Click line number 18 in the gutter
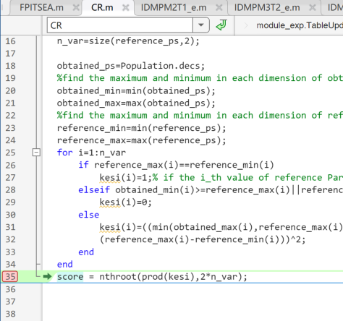This screenshot has width=343, height=321. 10,66
